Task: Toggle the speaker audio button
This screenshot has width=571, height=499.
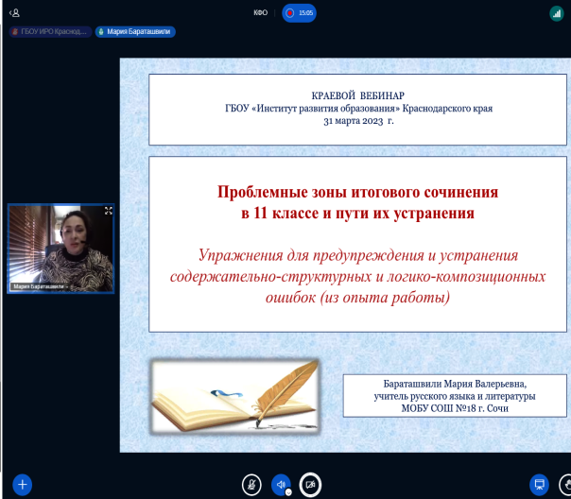Action: click(x=281, y=484)
